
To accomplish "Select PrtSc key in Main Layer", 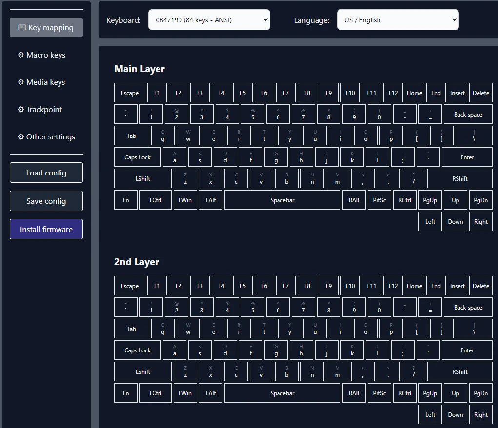I will [x=379, y=200].
